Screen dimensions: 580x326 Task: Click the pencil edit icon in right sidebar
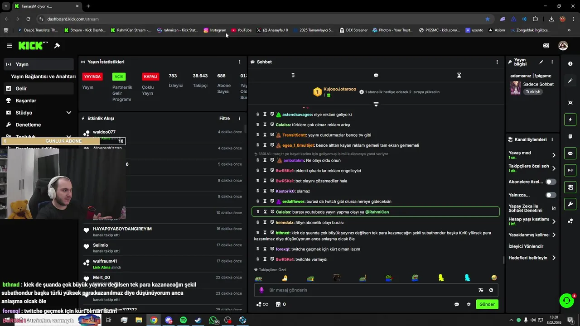570,81
